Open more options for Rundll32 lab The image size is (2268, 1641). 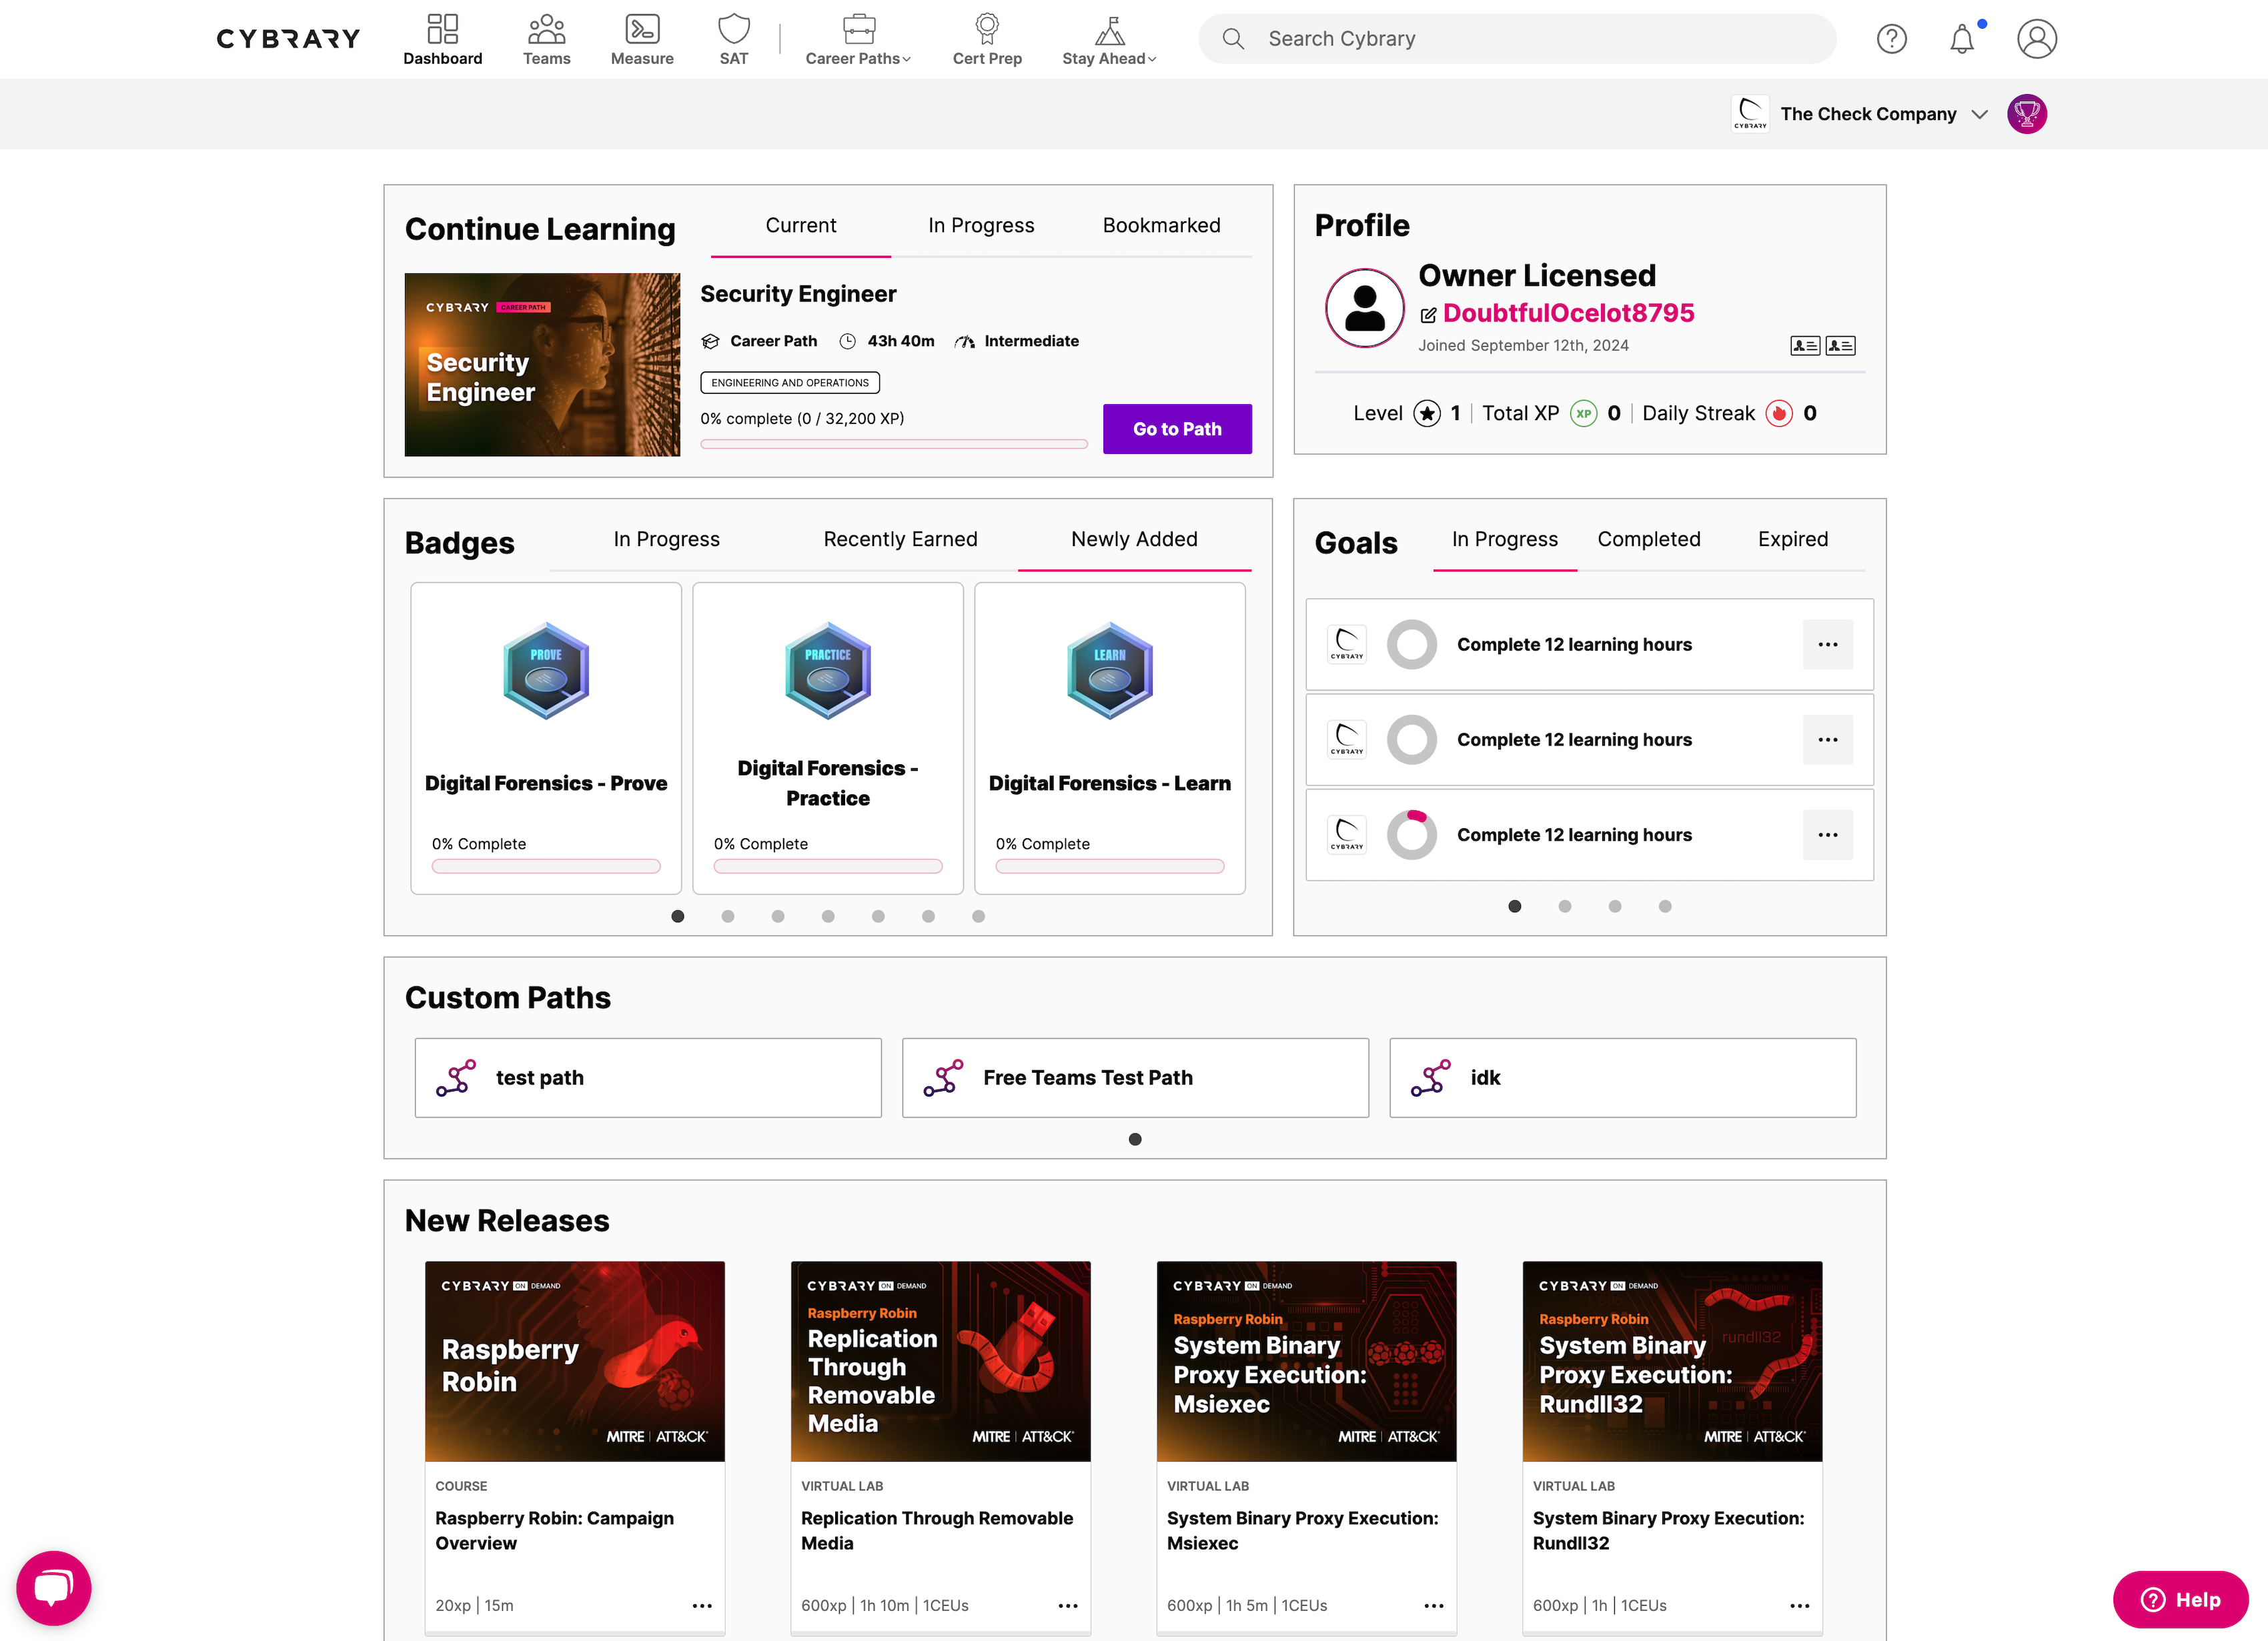coord(1800,1606)
